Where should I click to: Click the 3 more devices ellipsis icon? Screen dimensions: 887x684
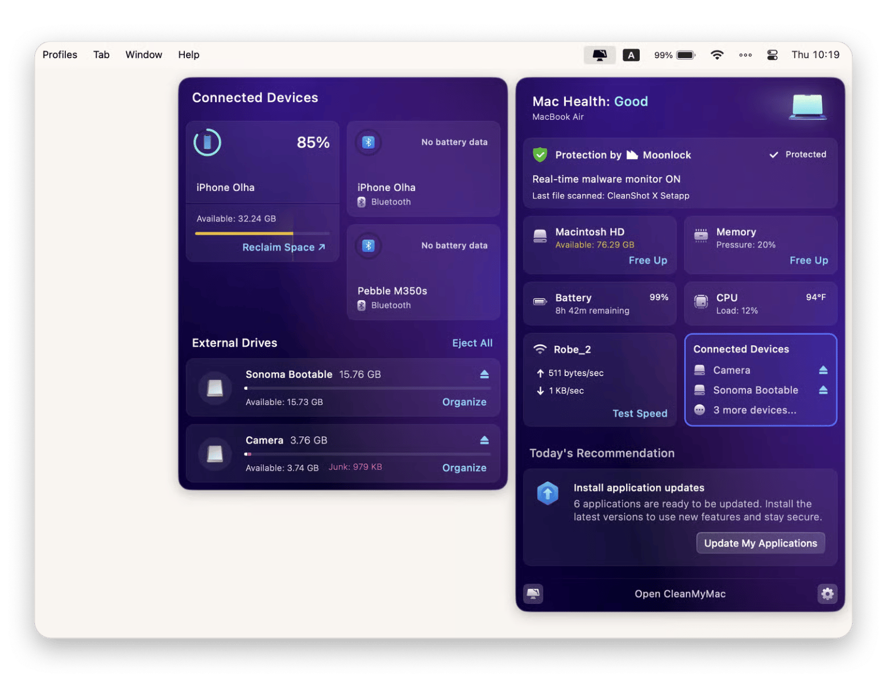(700, 410)
